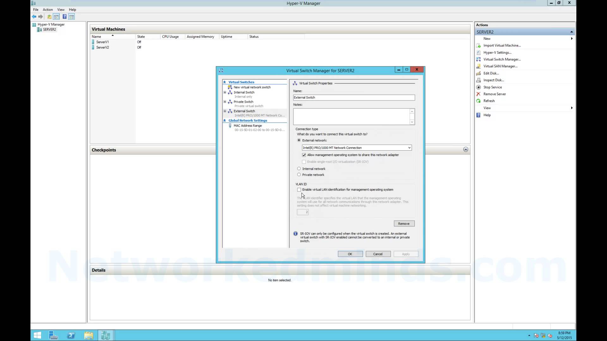Expand the View submenu arrow in Actions
The image size is (607, 341).
coord(572,108)
